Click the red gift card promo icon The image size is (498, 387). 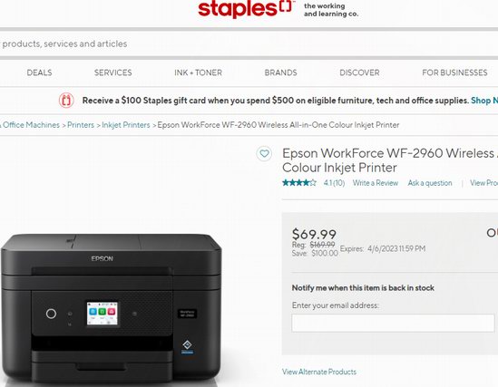coord(66,101)
